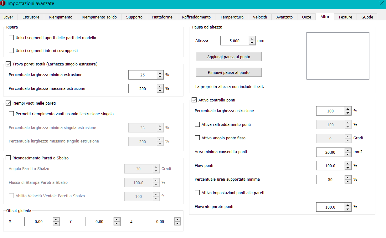
Task: Increase bridge Percentuale larghezza estrusione value
Action: click(348, 109)
